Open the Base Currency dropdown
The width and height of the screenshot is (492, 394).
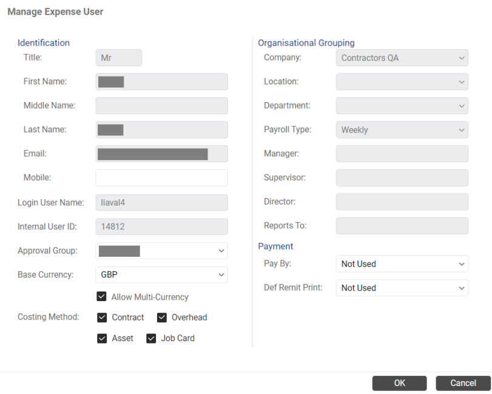[161, 274]
